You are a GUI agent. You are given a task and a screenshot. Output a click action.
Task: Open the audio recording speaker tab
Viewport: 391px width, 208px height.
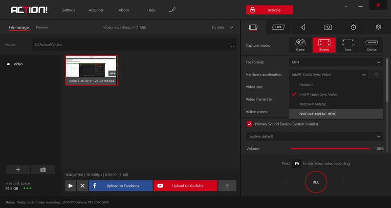303,27
